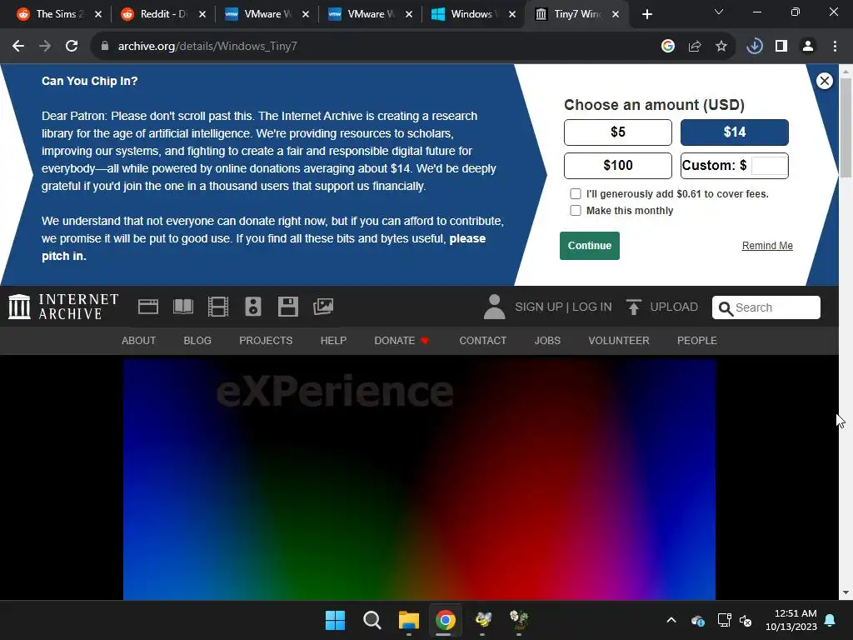The image size is (853, 640).
Task: Click SIGN UP link
Action: coord(539,307)
